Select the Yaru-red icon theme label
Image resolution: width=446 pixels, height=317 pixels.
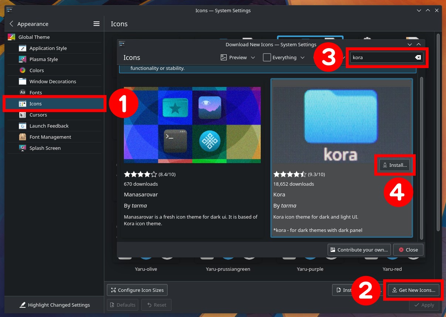click(392, 269)
